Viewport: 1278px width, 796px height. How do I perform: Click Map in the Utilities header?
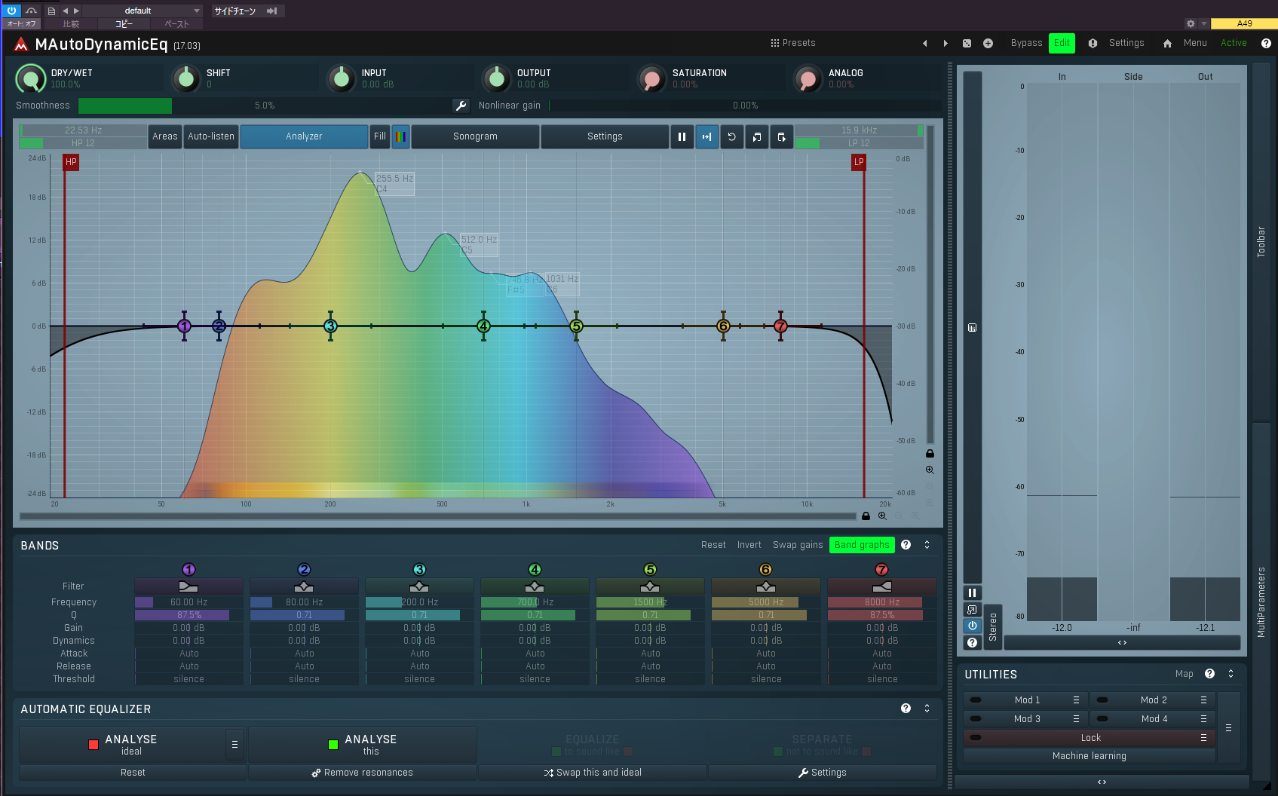pos(1184,674)
